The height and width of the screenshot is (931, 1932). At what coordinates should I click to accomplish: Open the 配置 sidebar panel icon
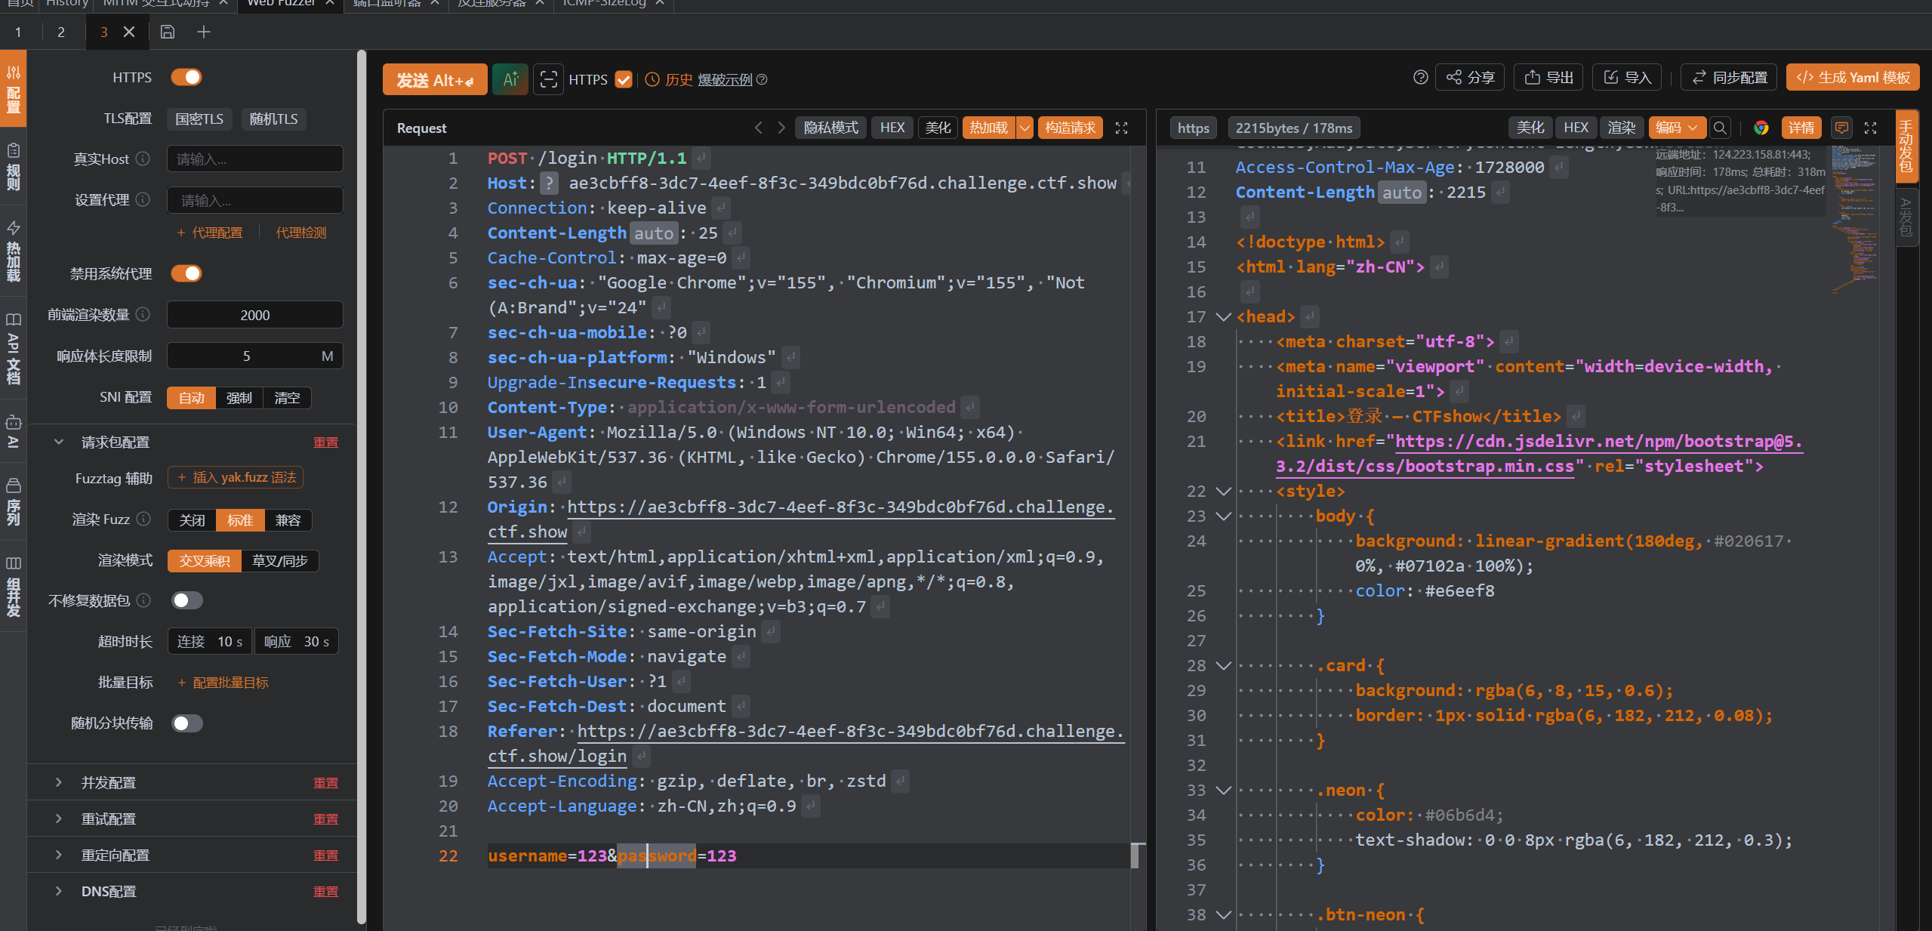(x=13, y=89)
